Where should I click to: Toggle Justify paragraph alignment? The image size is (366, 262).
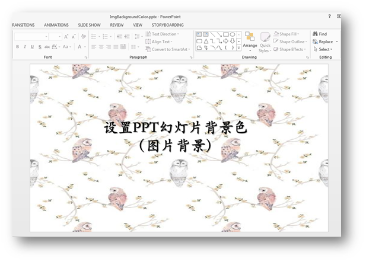[116, 47]
